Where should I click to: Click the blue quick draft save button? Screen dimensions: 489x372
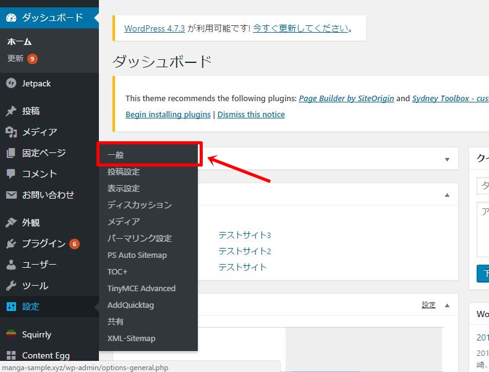[x=483, y=274]
